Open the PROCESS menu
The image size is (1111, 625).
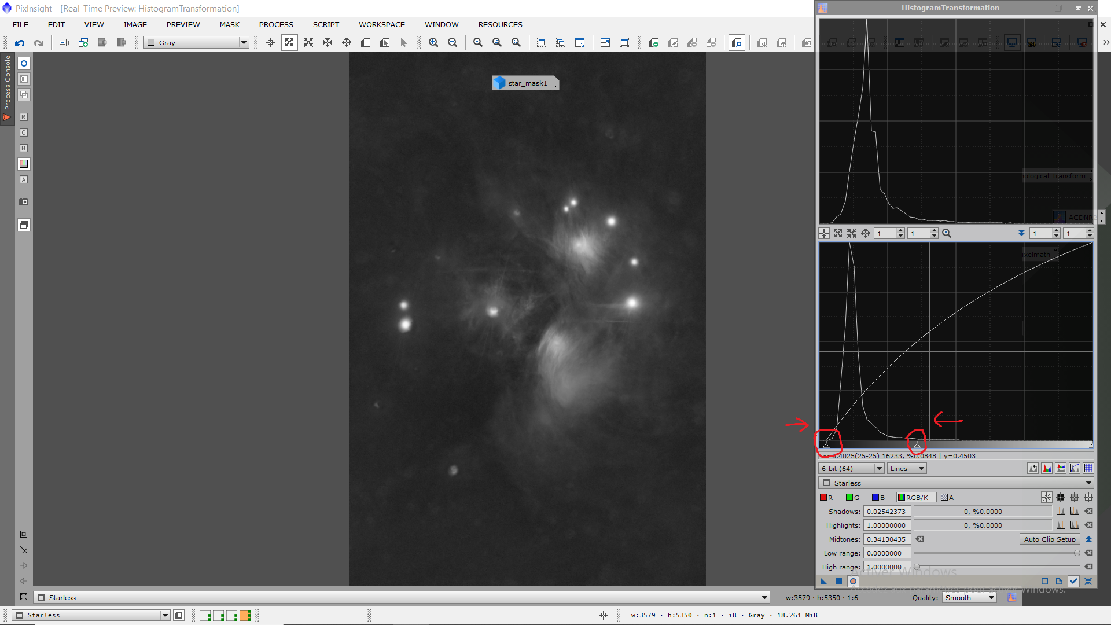(276, 24)
